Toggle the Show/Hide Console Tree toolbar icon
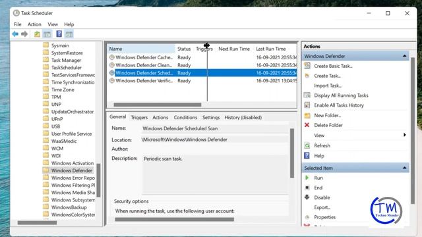 pyautogui.click(x=47, y=34)
